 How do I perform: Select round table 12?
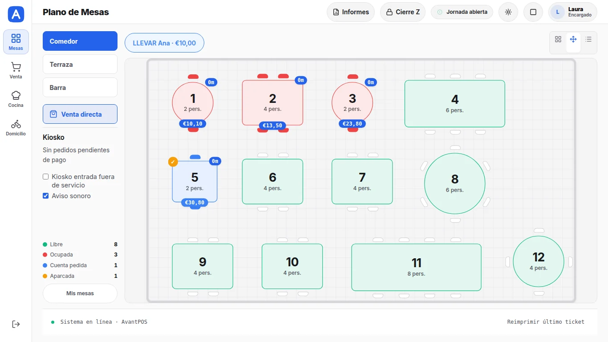click(539, 261)
